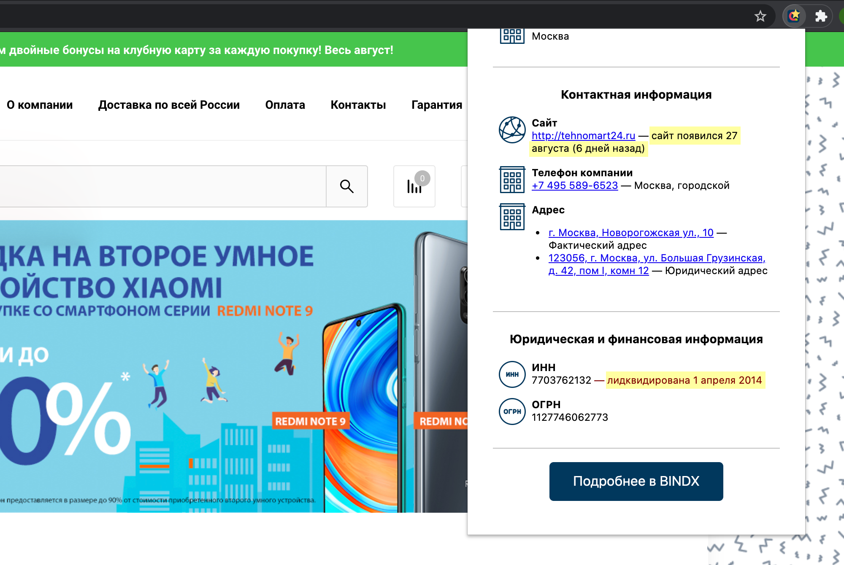
Task: Click the search magnifier button
Action: click(347, 186)
